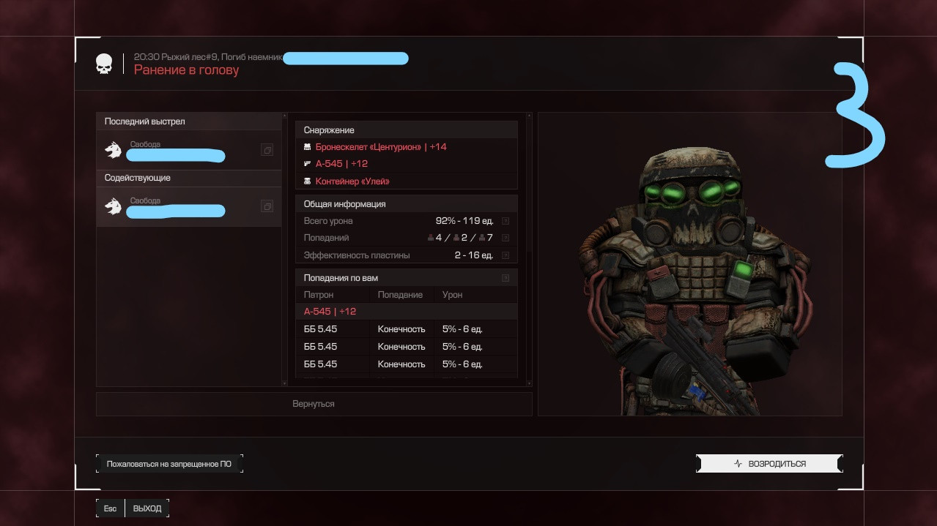
Task: Open the Контейнер «Улей» item link
Action: 352,181
